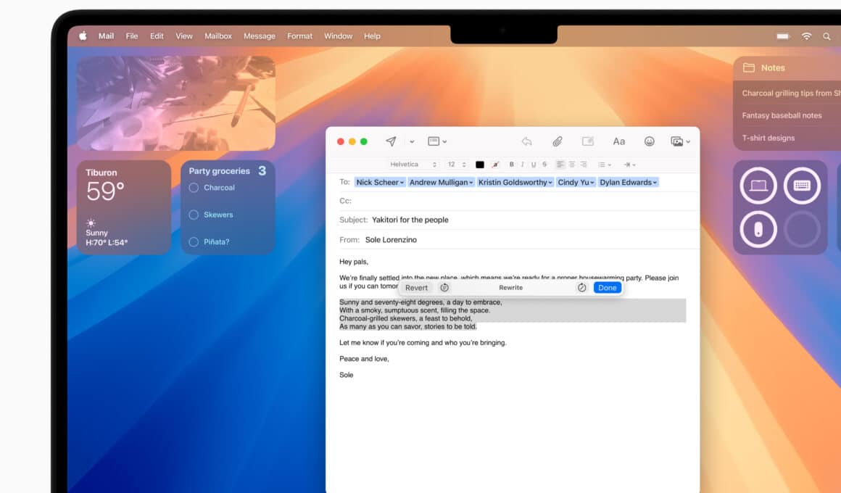Image resolution: width=841 pixels, height=493 pixels.
Task: Open the Format menu
Action: click(299, 36)
